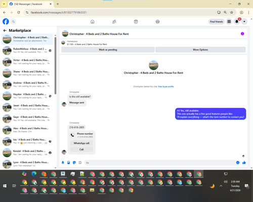Viewport: 253px width, 202px height.
Task: Click the Facebook logo icon
Action: [x=6, y=22]
